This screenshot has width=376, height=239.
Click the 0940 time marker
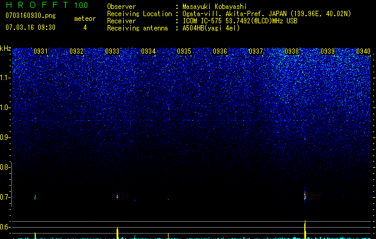tap(363, 51)
